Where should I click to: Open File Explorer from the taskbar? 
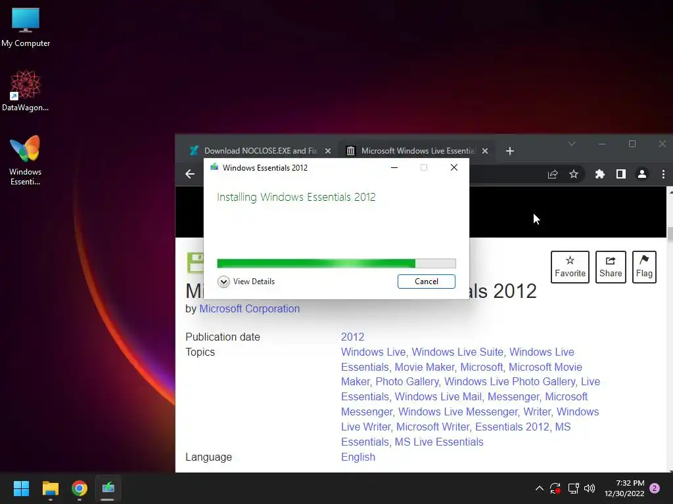click(50, 488)
